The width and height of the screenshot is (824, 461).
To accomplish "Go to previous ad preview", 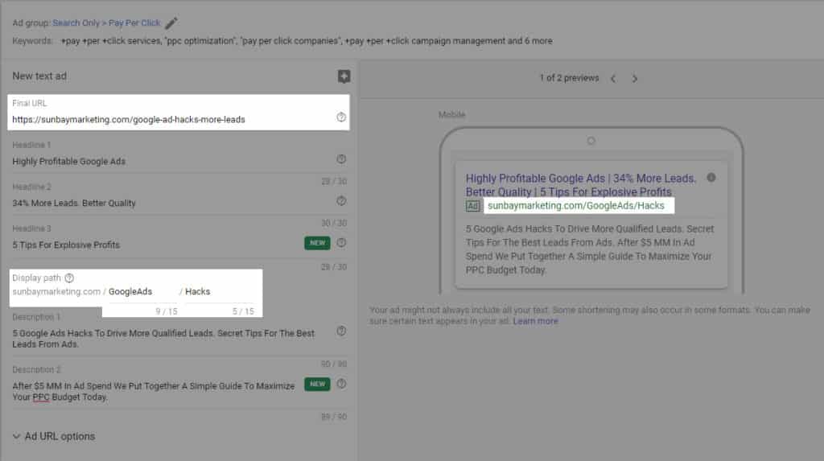I will [x=613, y=78].
